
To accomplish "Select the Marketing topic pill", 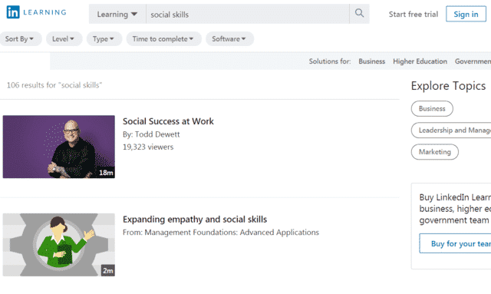I will (435, 152).
